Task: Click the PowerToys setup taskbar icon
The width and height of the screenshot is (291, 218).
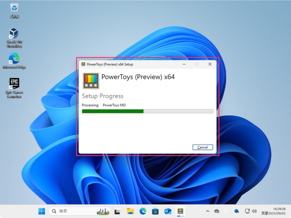Action: pyautogui.click(x=180, y=211)
